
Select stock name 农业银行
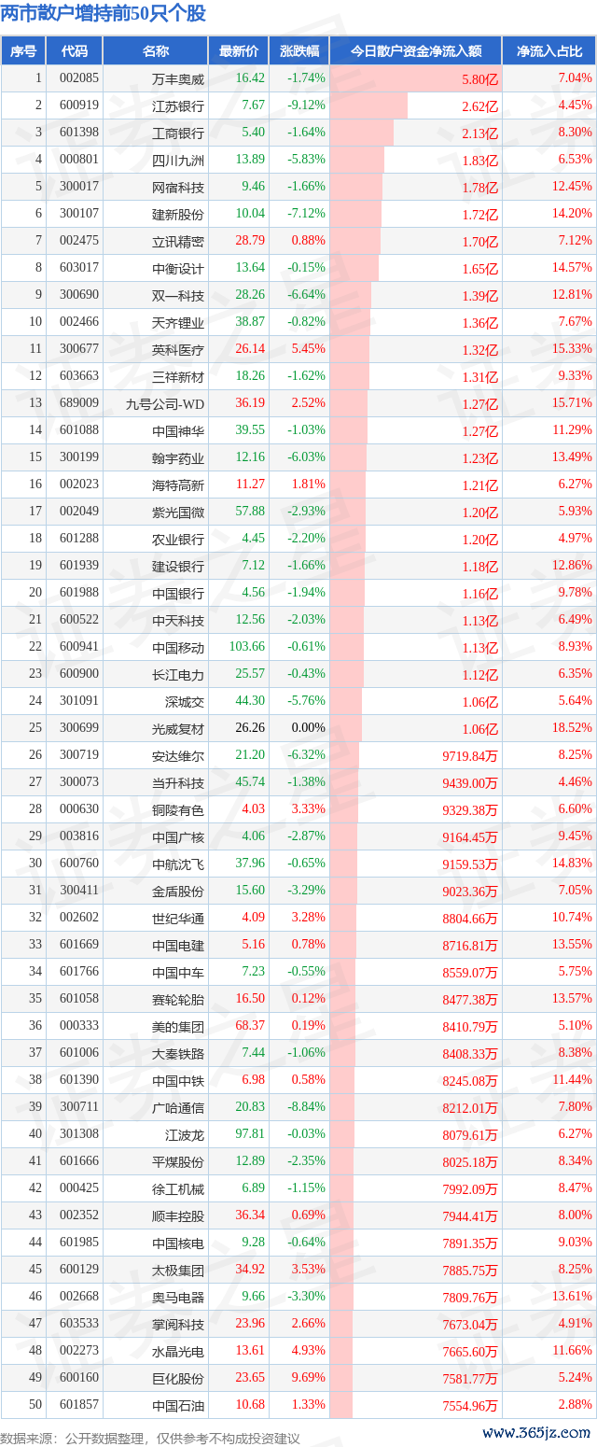pyautogui.click(x=177, y=539)
